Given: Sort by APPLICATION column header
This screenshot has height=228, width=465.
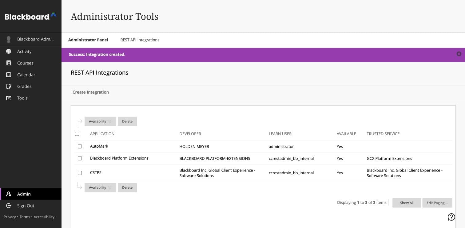Looking at the screenshot, I should 102,134.
